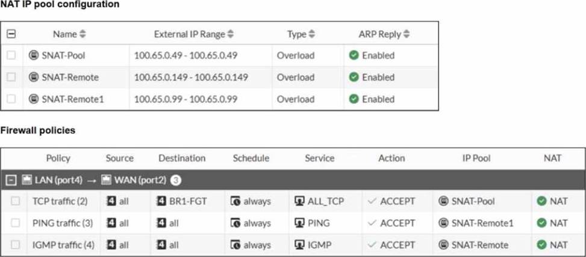586x257 pixels.
Task: Click the SNAT-Remote1 pool icon in the NAT pool table
Action: pyautogui.click(x=34, y=98)
